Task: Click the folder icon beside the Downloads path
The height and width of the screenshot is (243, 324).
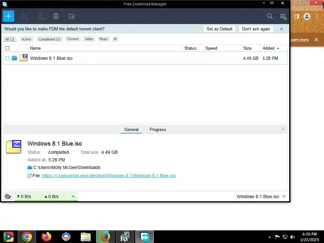Action: tap(30, 167)
